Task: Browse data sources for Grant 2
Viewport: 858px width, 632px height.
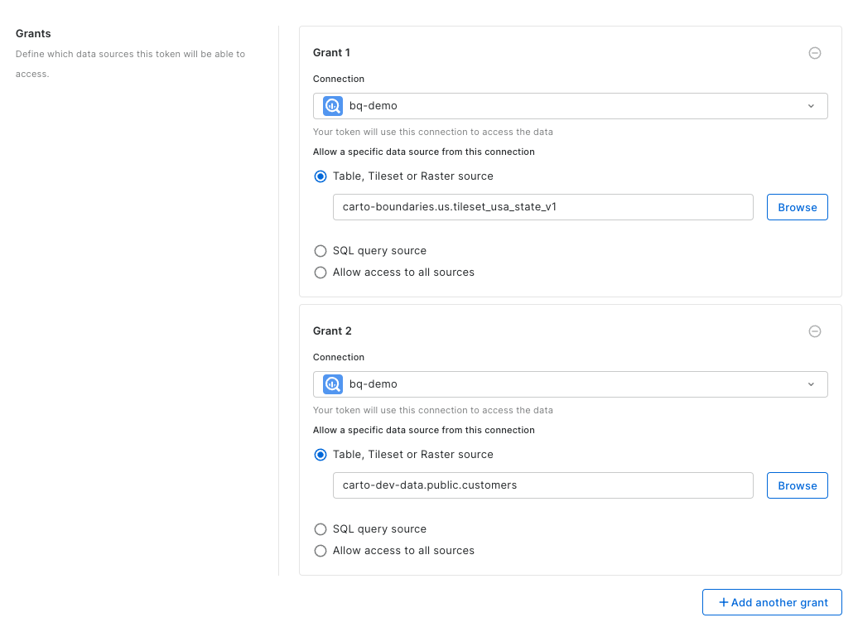Action: [797, 485]
